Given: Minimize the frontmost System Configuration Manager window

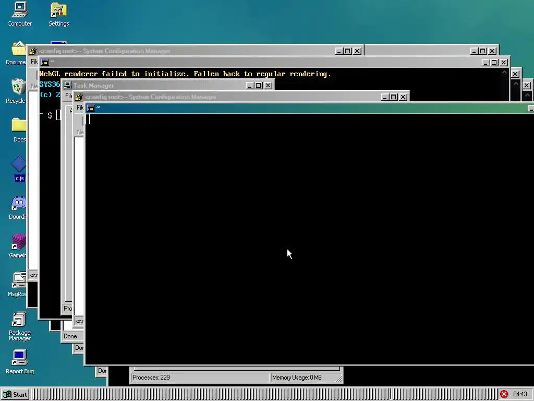Looking at the screenshot, I should pos(385,97).
